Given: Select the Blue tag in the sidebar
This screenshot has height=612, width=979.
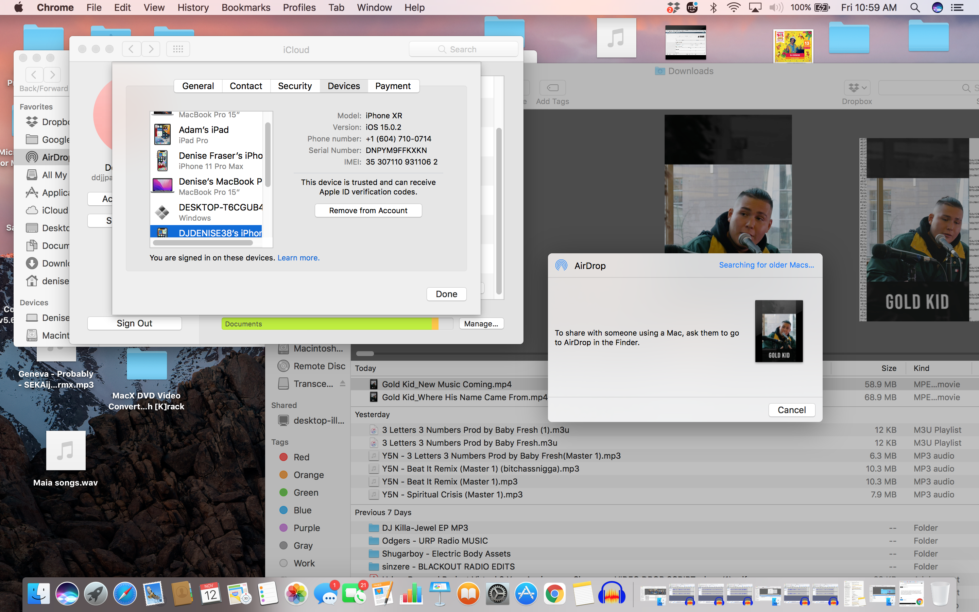Looking at the screenshot, I should click(x=302, y=510).
